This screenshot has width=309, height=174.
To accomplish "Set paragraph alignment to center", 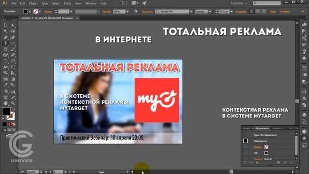I will pyautogui.click(x=257, y=12).
